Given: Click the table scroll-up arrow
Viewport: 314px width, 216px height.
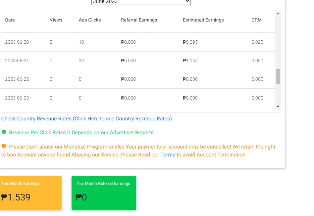Looking at the screenshot, I should point(278,14).
